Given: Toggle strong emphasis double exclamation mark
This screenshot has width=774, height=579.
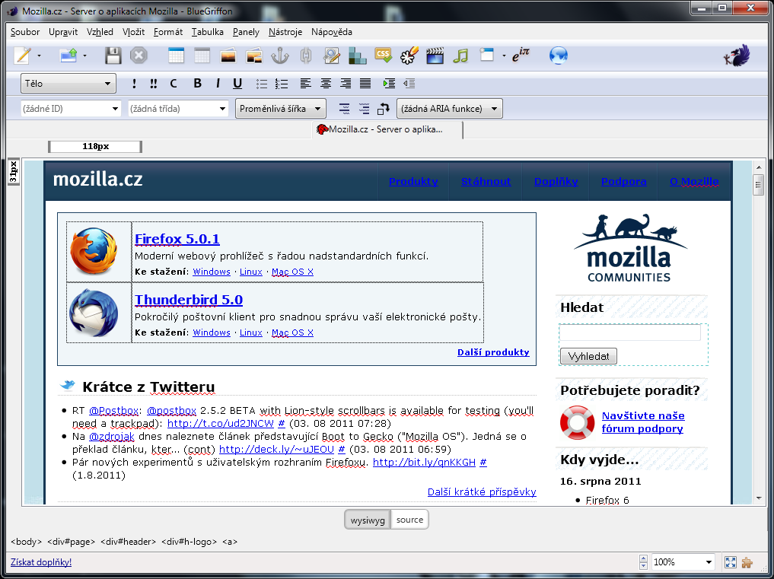Looking at the screenshot, I should pyautogui.click(x=154, y=84).
